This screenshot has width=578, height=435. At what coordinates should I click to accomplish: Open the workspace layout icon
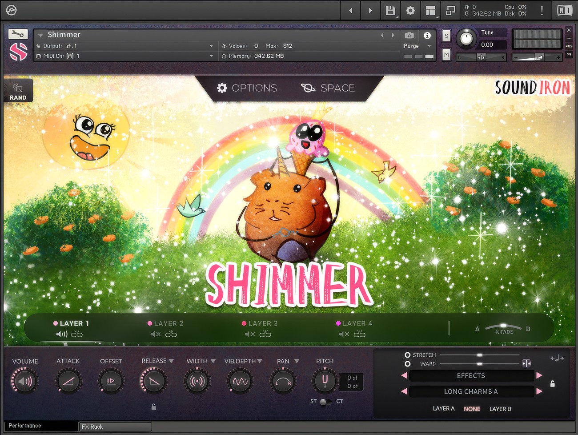[430, 10]
